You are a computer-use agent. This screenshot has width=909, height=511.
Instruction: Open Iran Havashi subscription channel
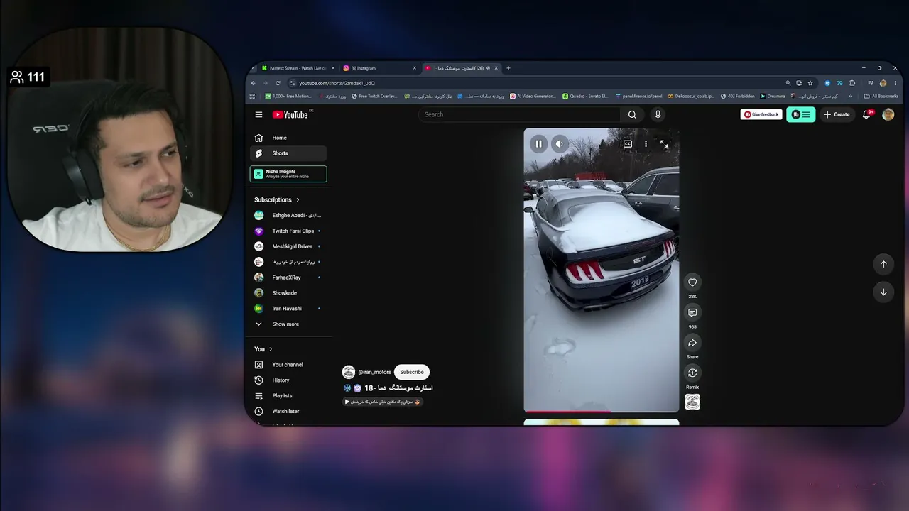pyautogui.click(x=288, y=309)
